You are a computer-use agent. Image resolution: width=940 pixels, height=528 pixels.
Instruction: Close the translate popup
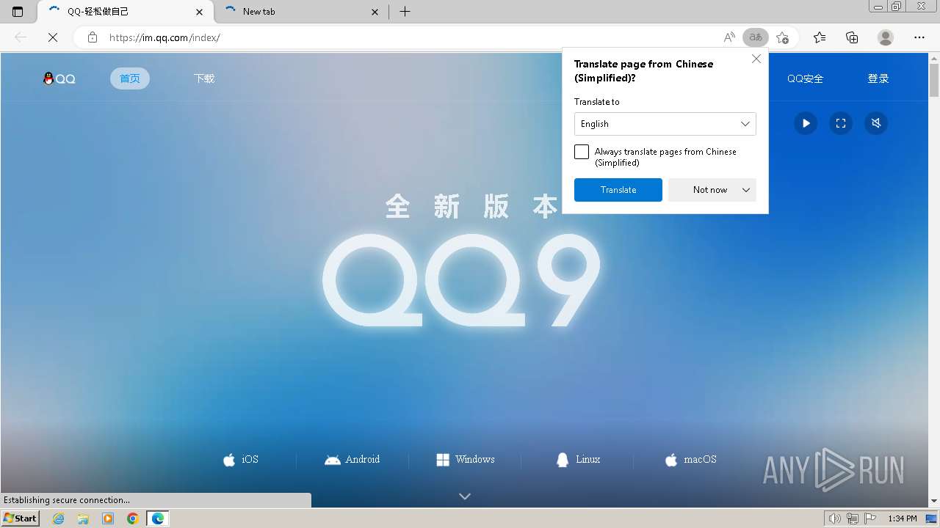point(756,59)
